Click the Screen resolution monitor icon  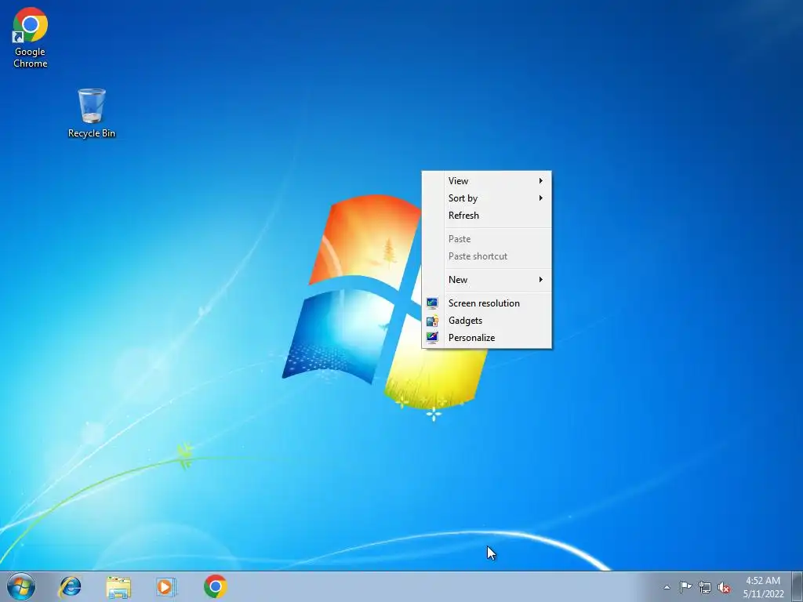click(432, 303)
